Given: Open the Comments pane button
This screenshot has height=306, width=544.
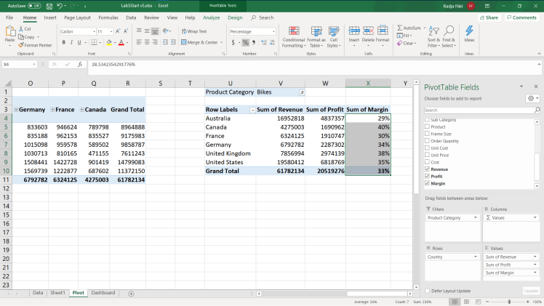Looking at the screenshot, I should pos(521,17).
